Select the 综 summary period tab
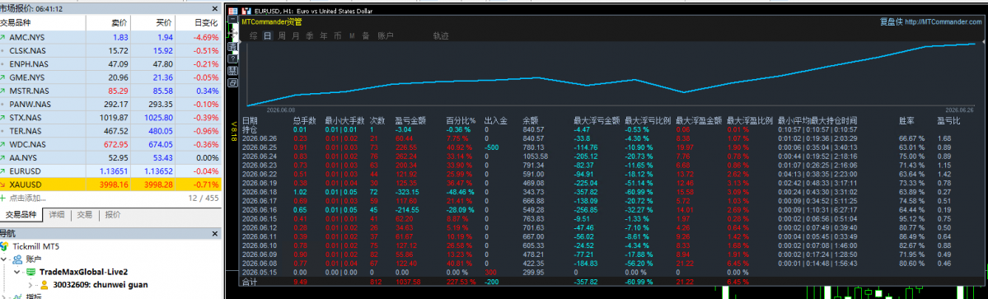This screenshot has width=988, height=299. point(253,36)
